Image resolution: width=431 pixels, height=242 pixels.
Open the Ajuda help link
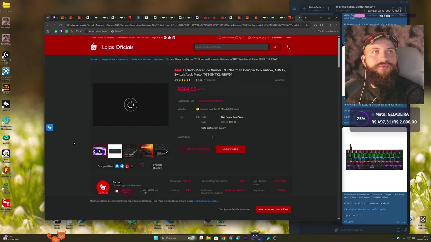pos(240,38)
